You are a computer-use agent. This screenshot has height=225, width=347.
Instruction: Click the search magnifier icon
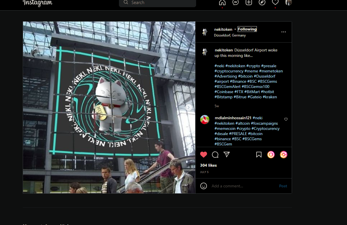click(x=126, y=2)
